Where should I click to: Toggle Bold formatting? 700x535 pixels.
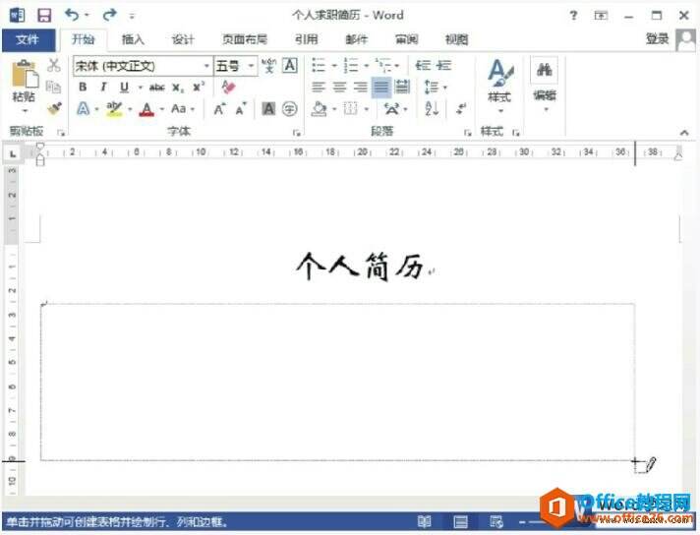click(x=84, y=87)
